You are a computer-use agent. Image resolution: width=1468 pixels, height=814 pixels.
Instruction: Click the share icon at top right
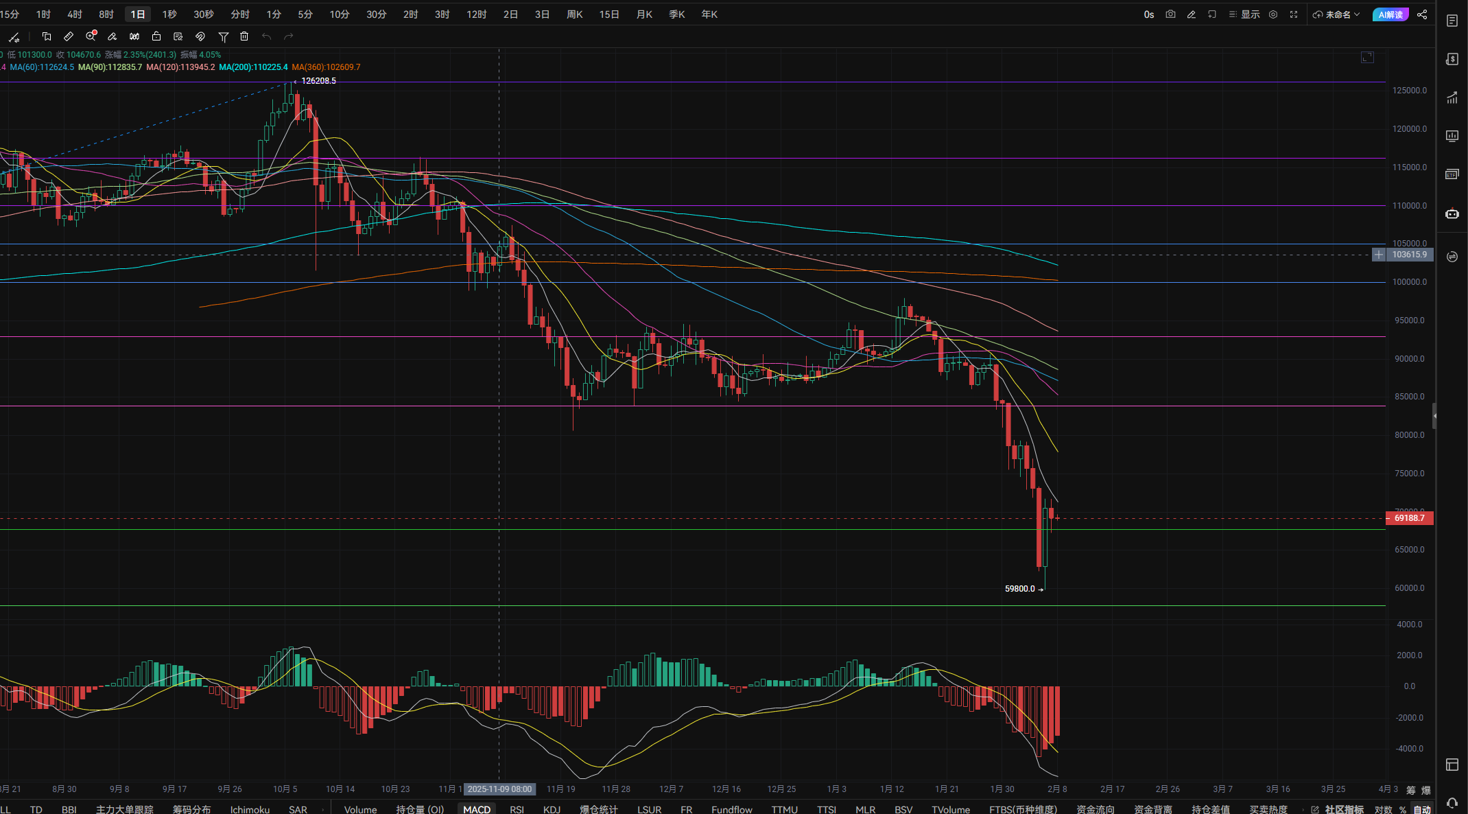coord(1422,14)
